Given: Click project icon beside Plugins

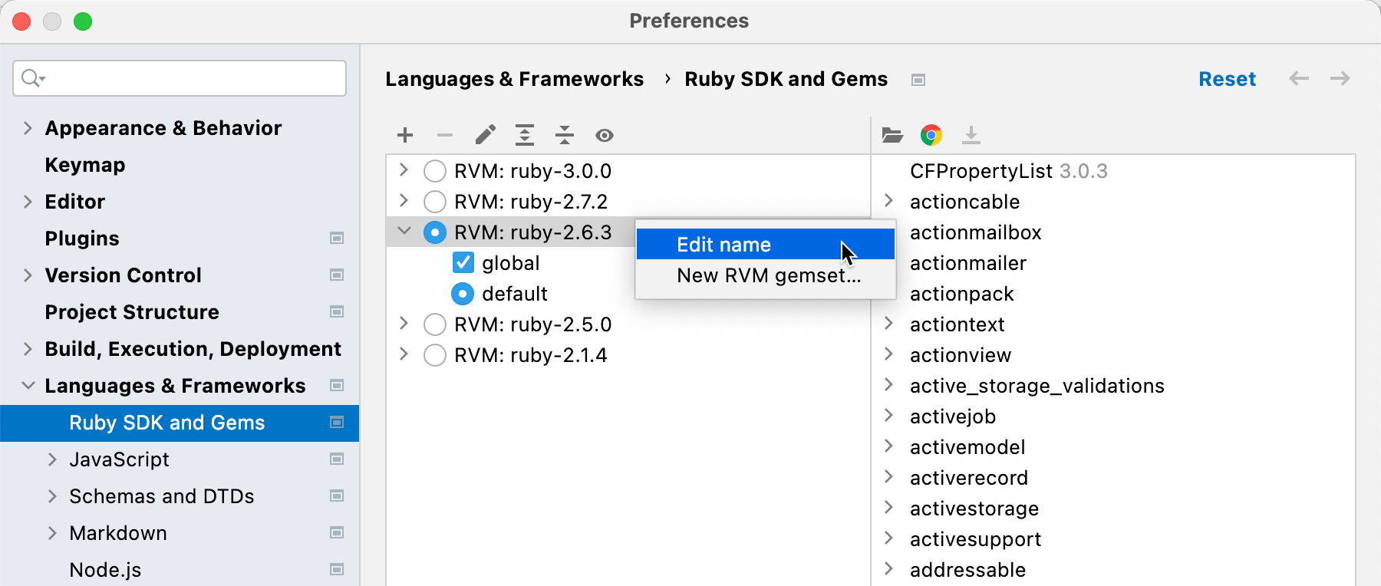Looking at the screenshot, I should 337,239.
